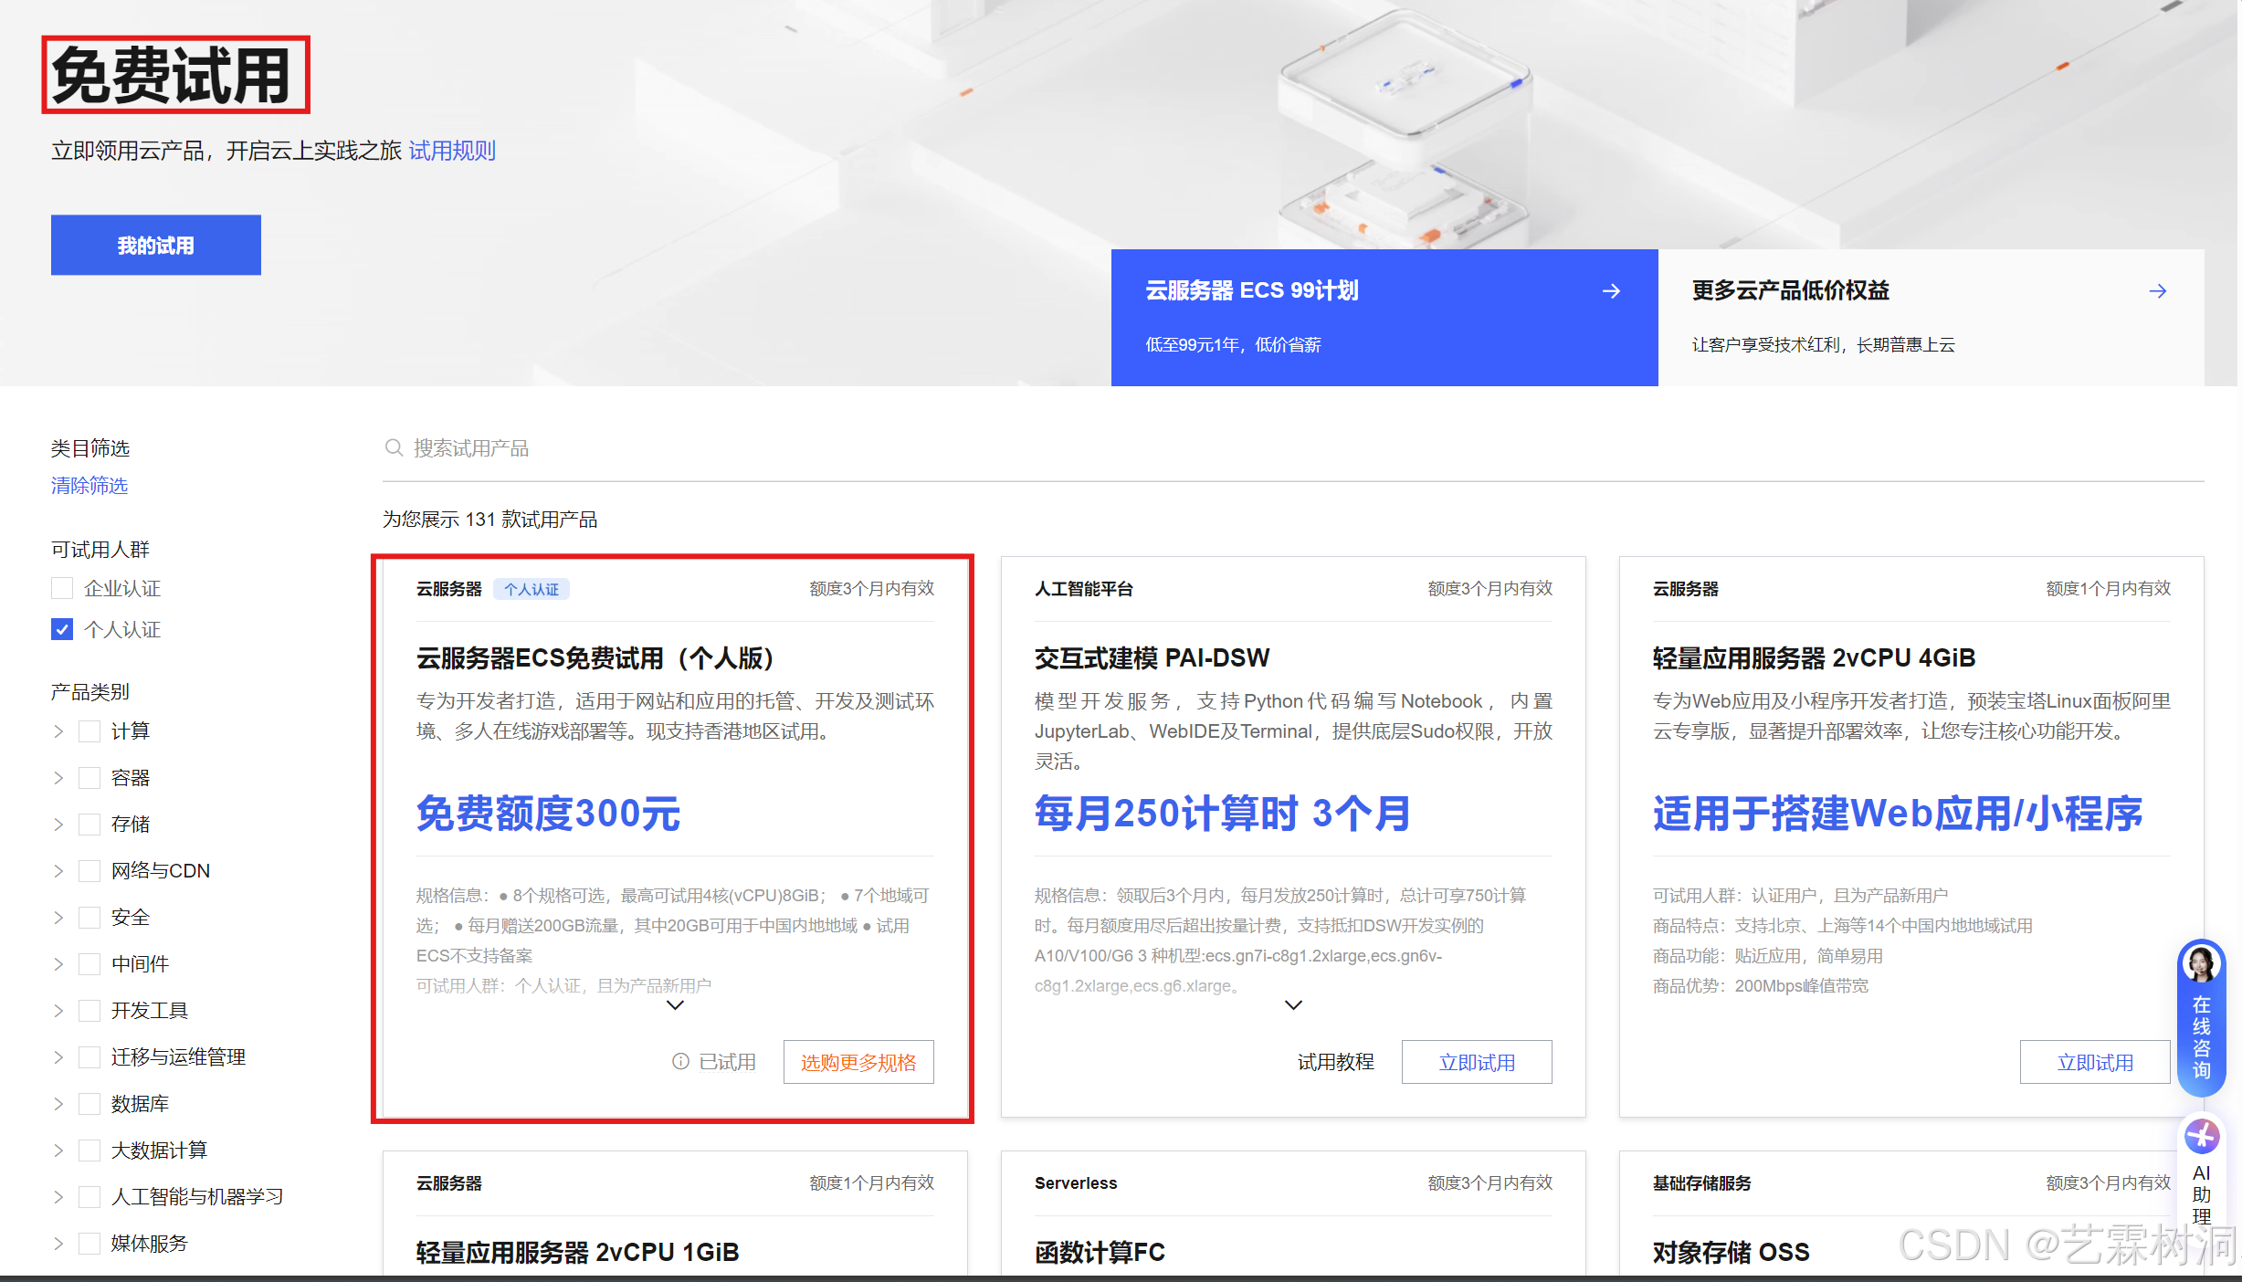Check the 计算 category box

tap(89, 730)
